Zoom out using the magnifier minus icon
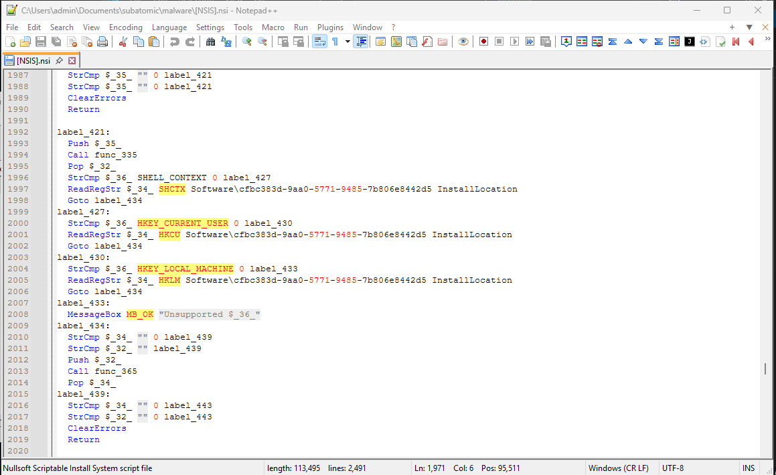The width and height of the screenshot is (776, 475). tap(262, 42)
